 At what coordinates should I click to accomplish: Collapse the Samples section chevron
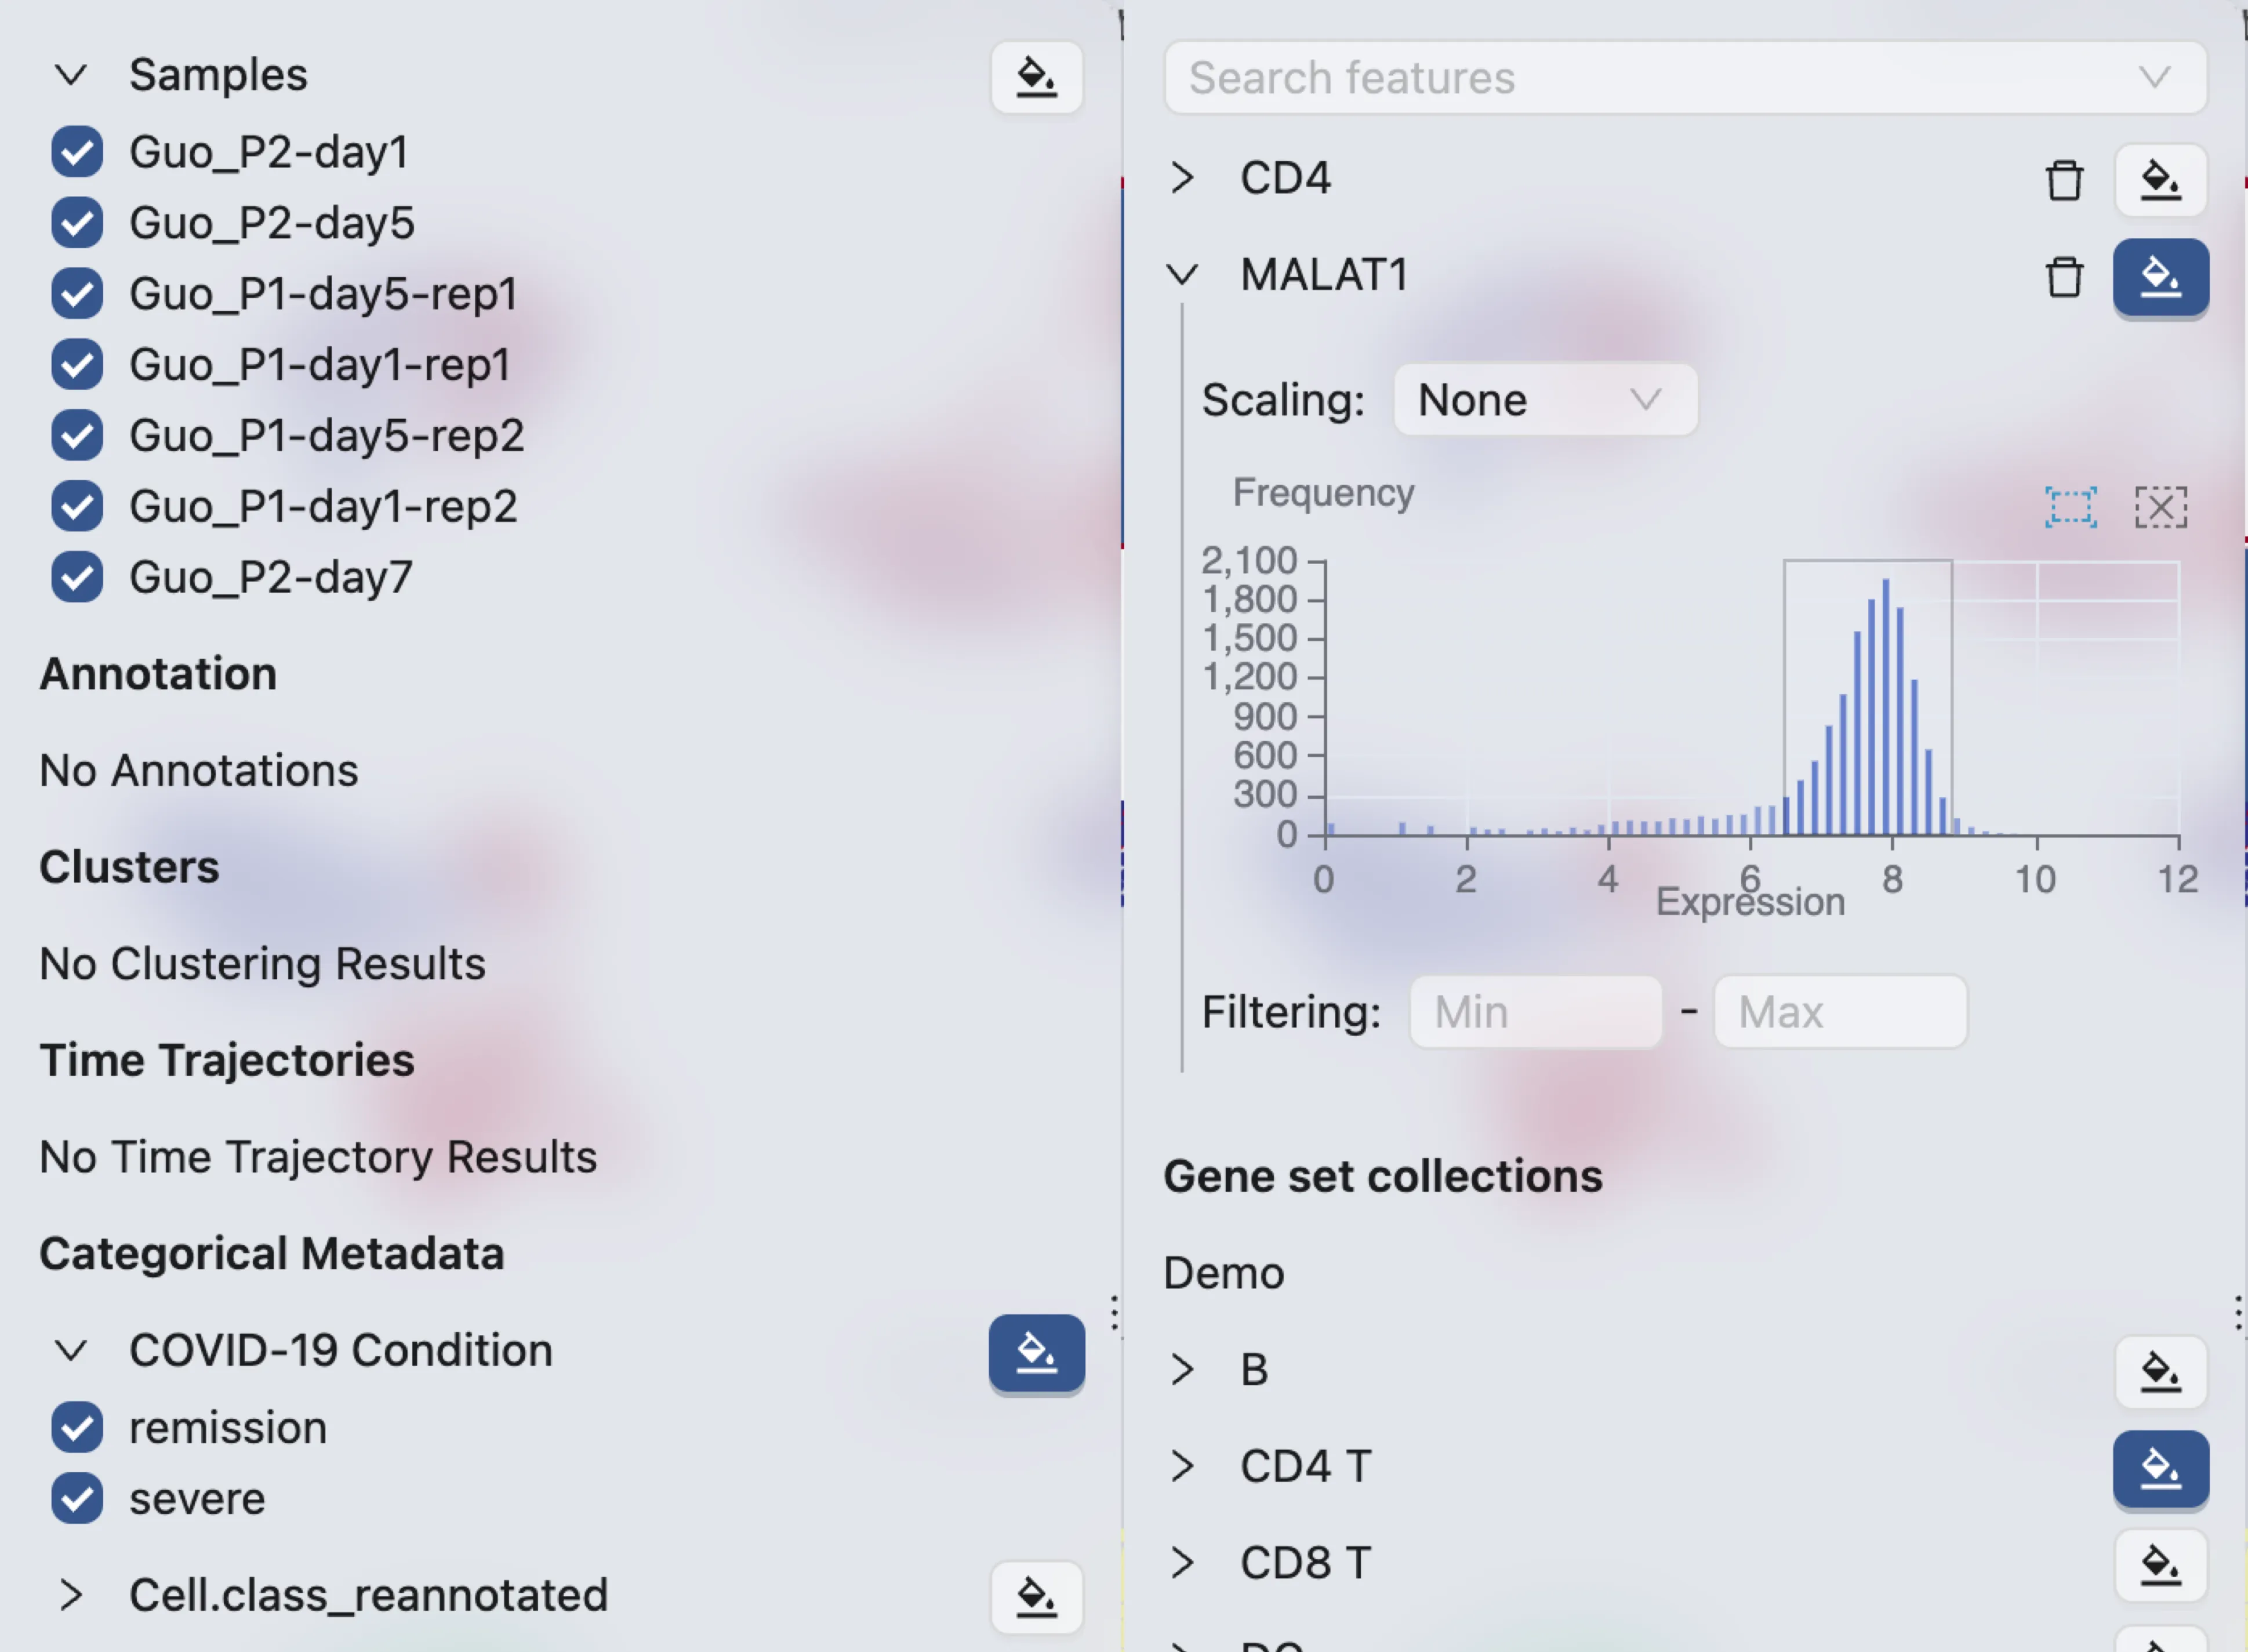pos(71,75)
